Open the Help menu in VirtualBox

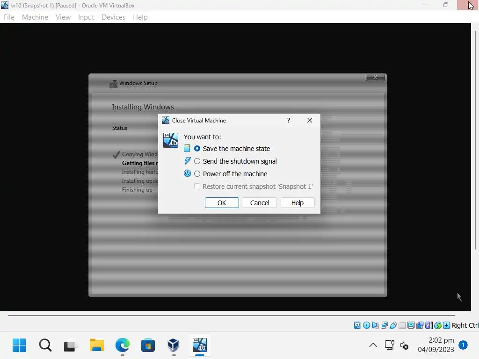coord(140,17)
